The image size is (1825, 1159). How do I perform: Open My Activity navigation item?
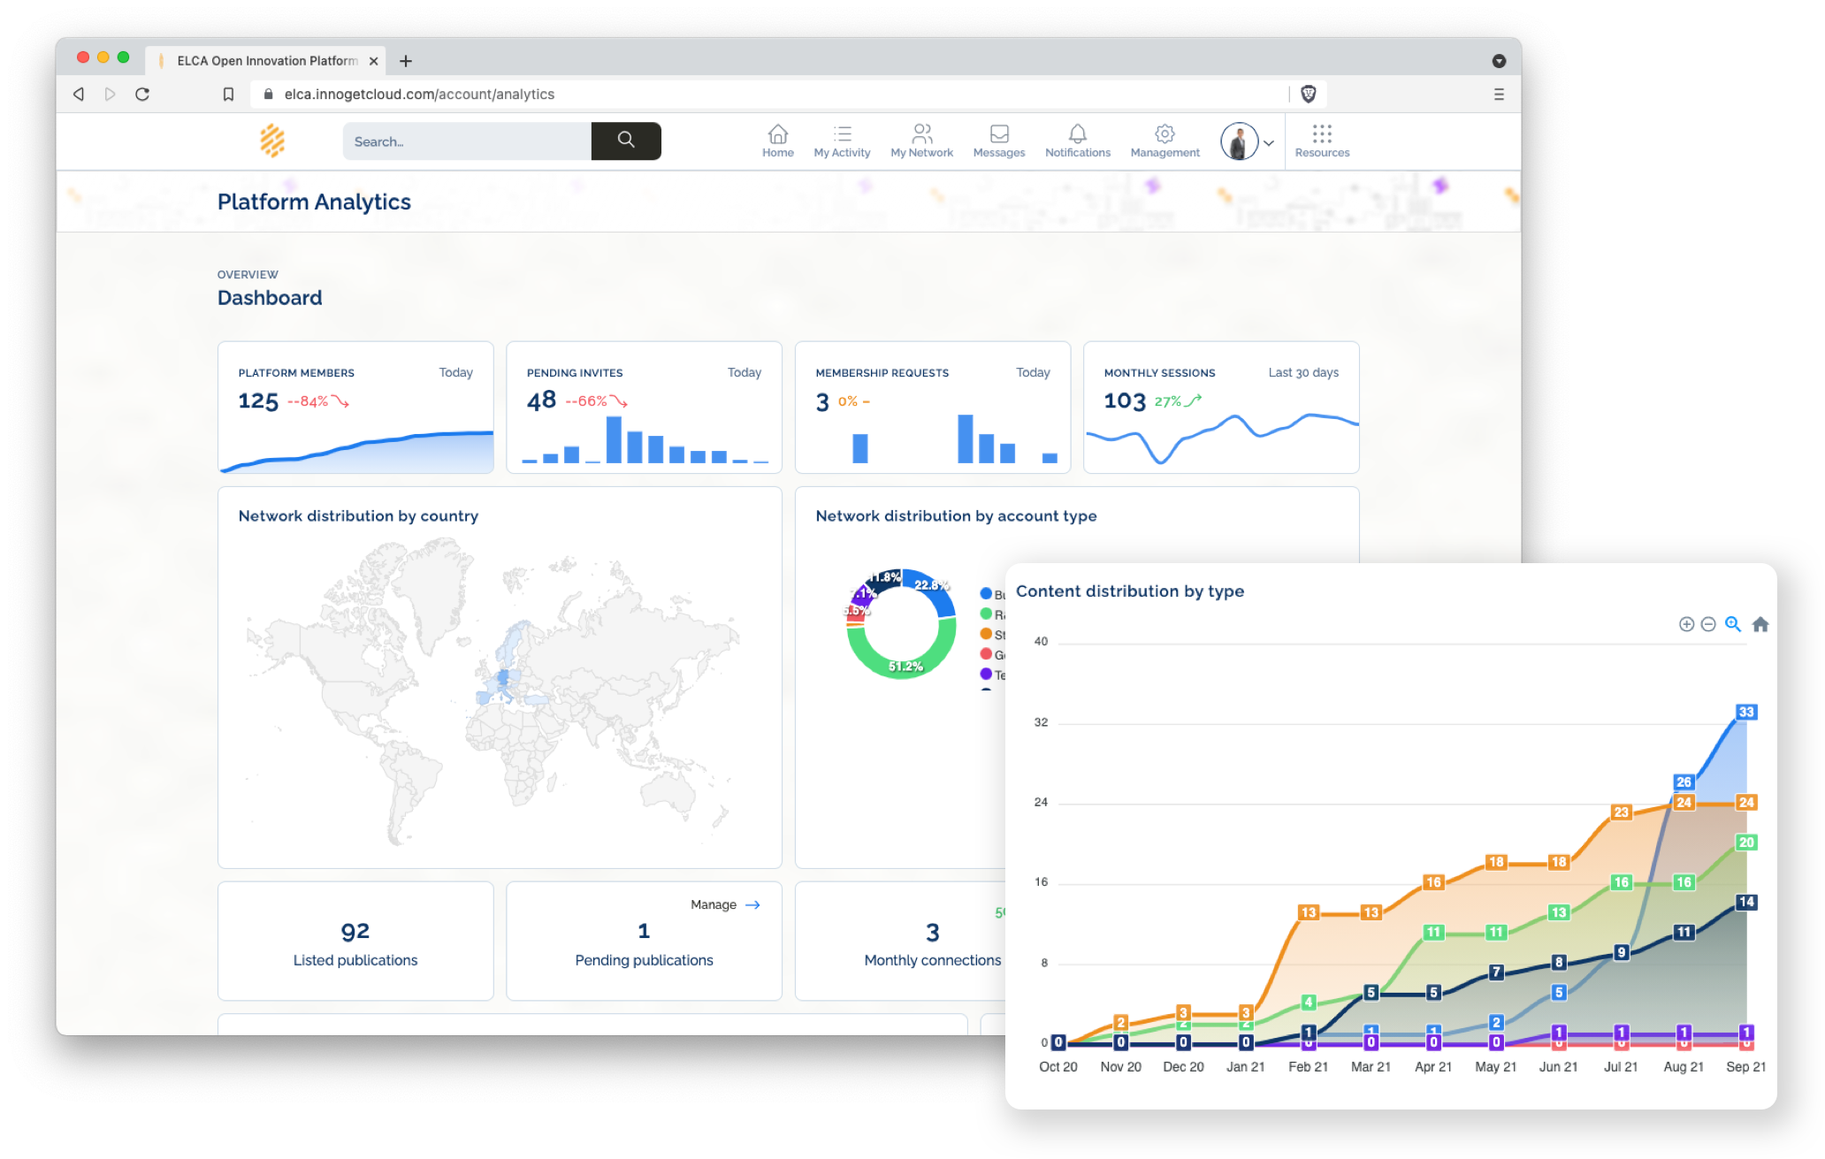pyautogui.click(x=842, y=141)
